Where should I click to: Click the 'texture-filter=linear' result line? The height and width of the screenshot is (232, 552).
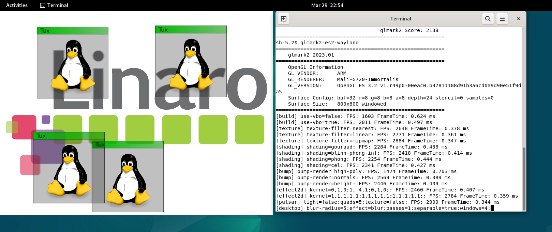371,135
